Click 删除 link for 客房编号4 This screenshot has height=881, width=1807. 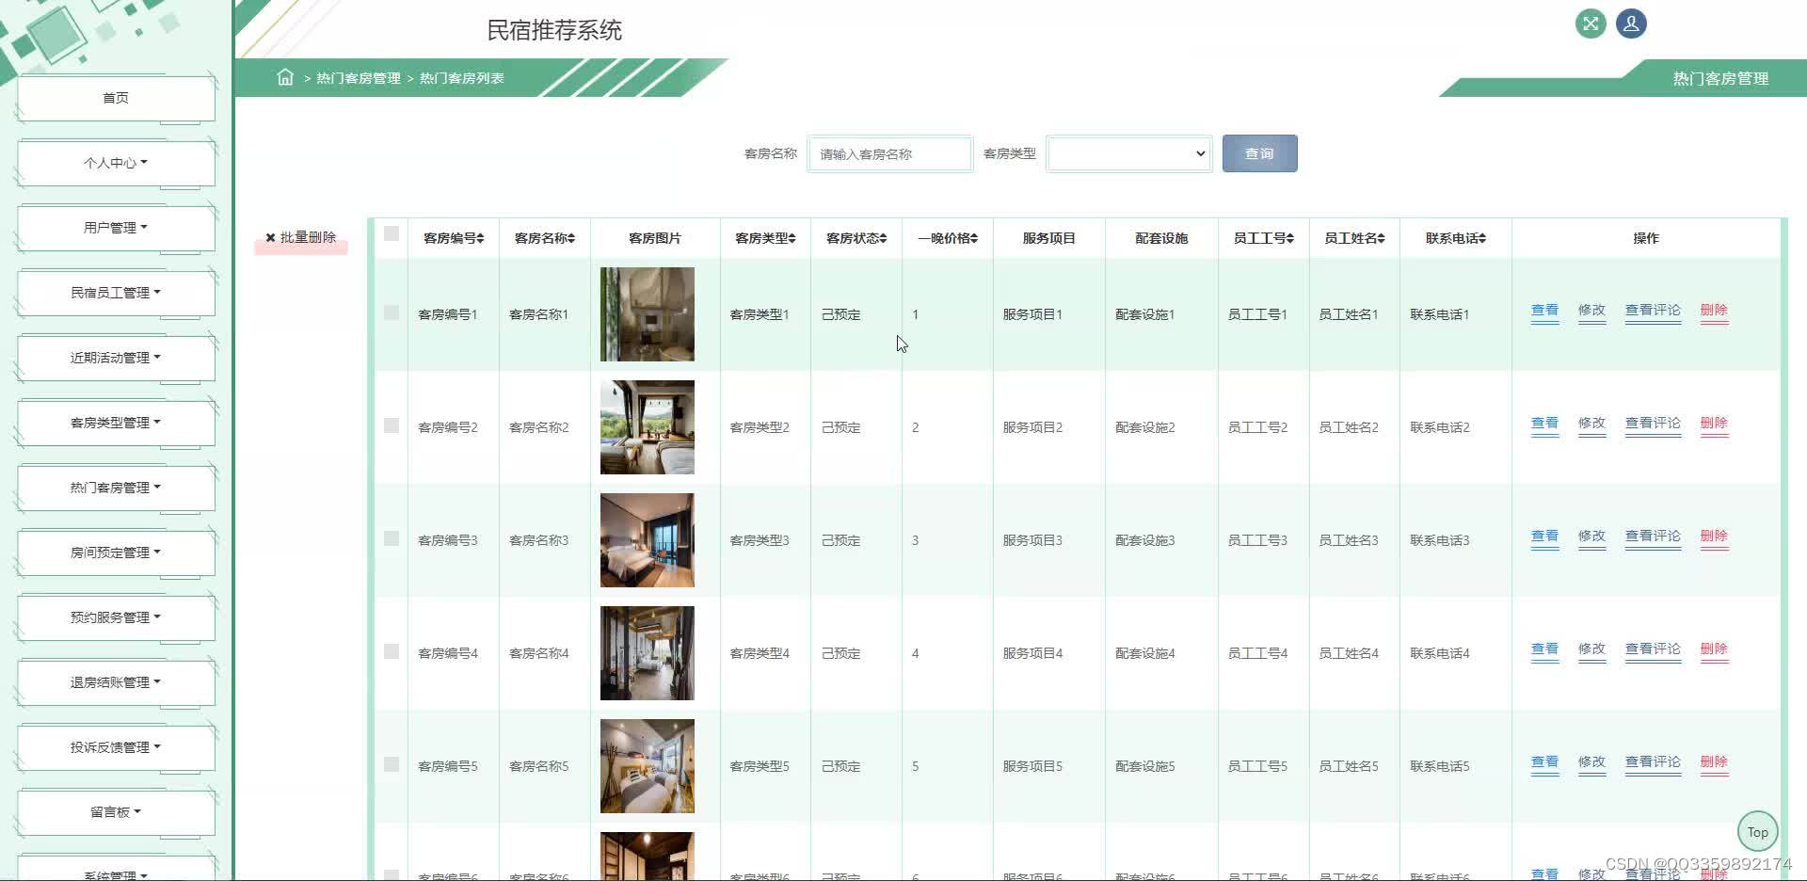1714,649
